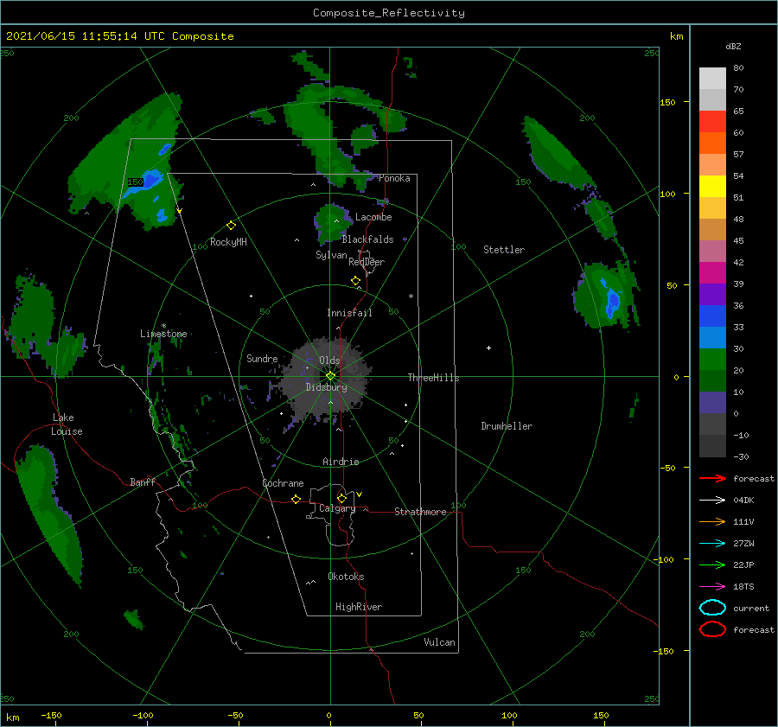This screenshot has width=778, height=727.
Task: Click the yellow diamond marker below Cochrane
Action: pyautogui.click(x=297, y=499)
